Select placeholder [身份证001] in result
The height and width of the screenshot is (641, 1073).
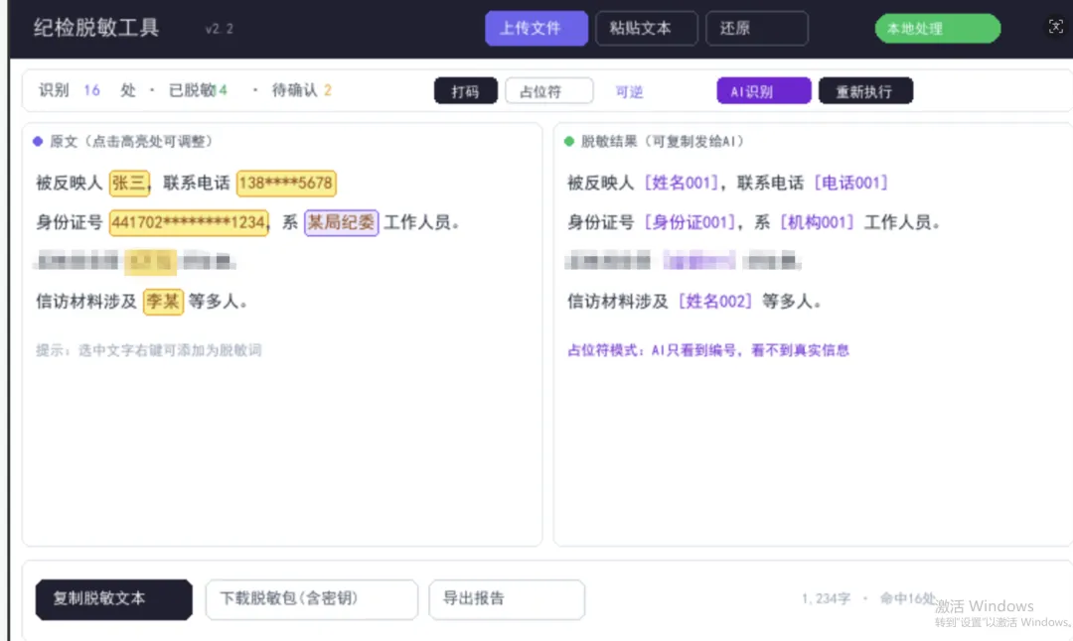[x=690, y=222]
